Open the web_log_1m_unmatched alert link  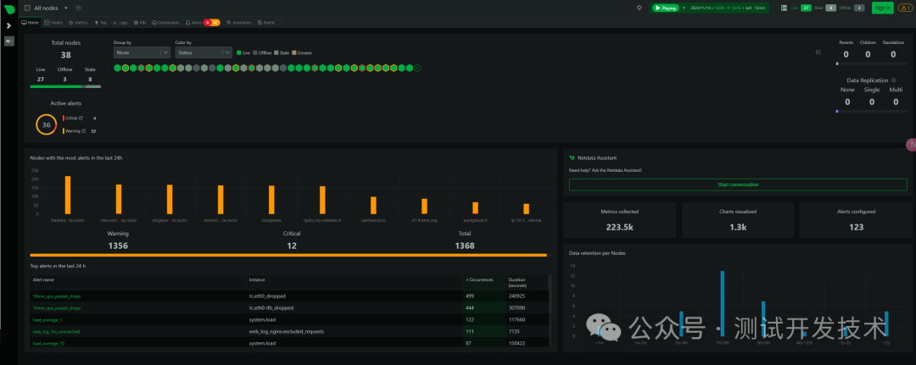tap(56, 331)
